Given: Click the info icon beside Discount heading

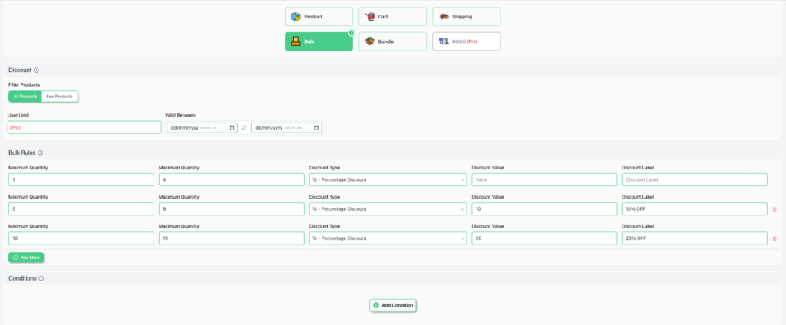Looking at the screenshot, I should click(x=36, y=70).
